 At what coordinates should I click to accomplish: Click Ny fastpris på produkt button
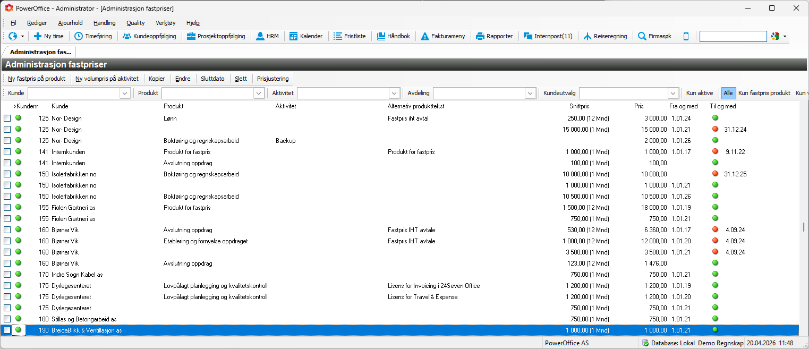coord(37,79)
